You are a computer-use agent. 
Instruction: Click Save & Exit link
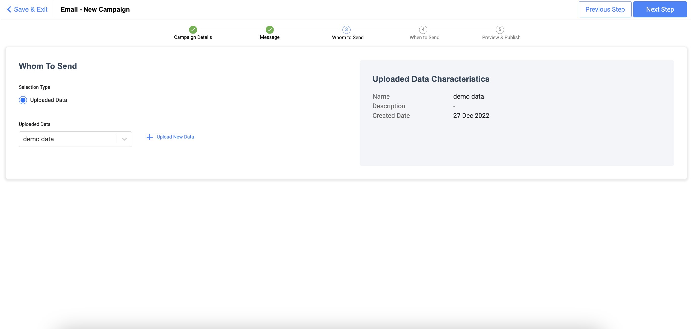31,9
